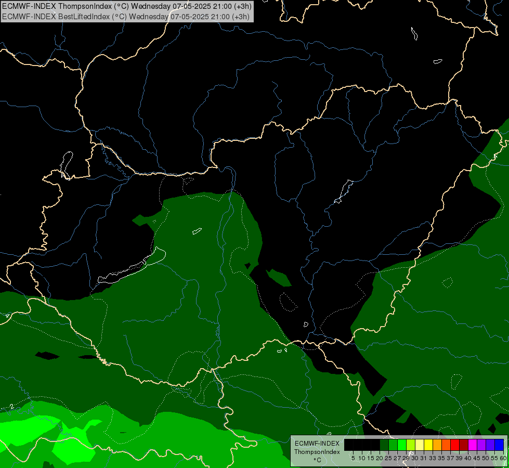Click the legend value 10
The height and width of the screenshot is (468, 509).
[x=362, y=458]
